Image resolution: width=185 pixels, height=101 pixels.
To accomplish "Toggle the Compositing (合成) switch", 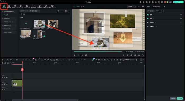I will click(148, 19).
